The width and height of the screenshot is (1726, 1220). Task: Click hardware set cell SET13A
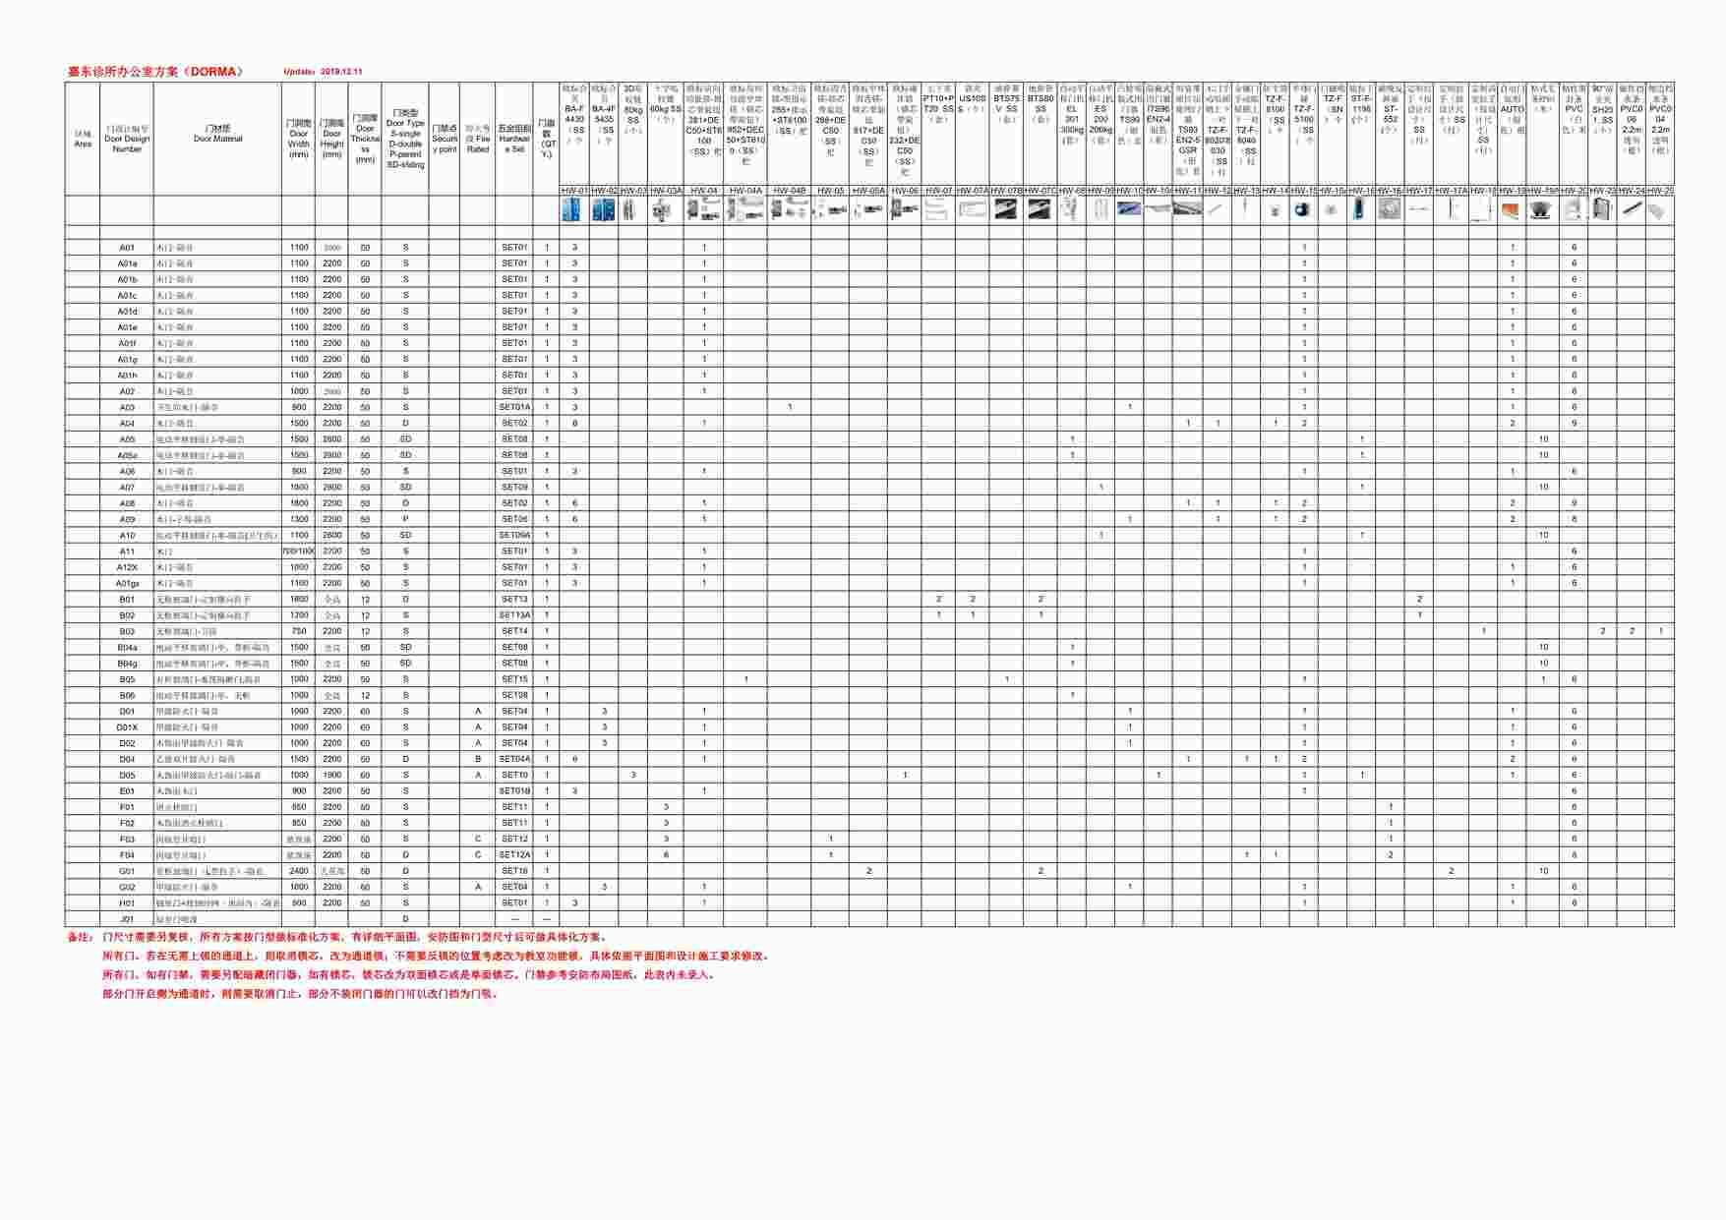pos(514,615)
